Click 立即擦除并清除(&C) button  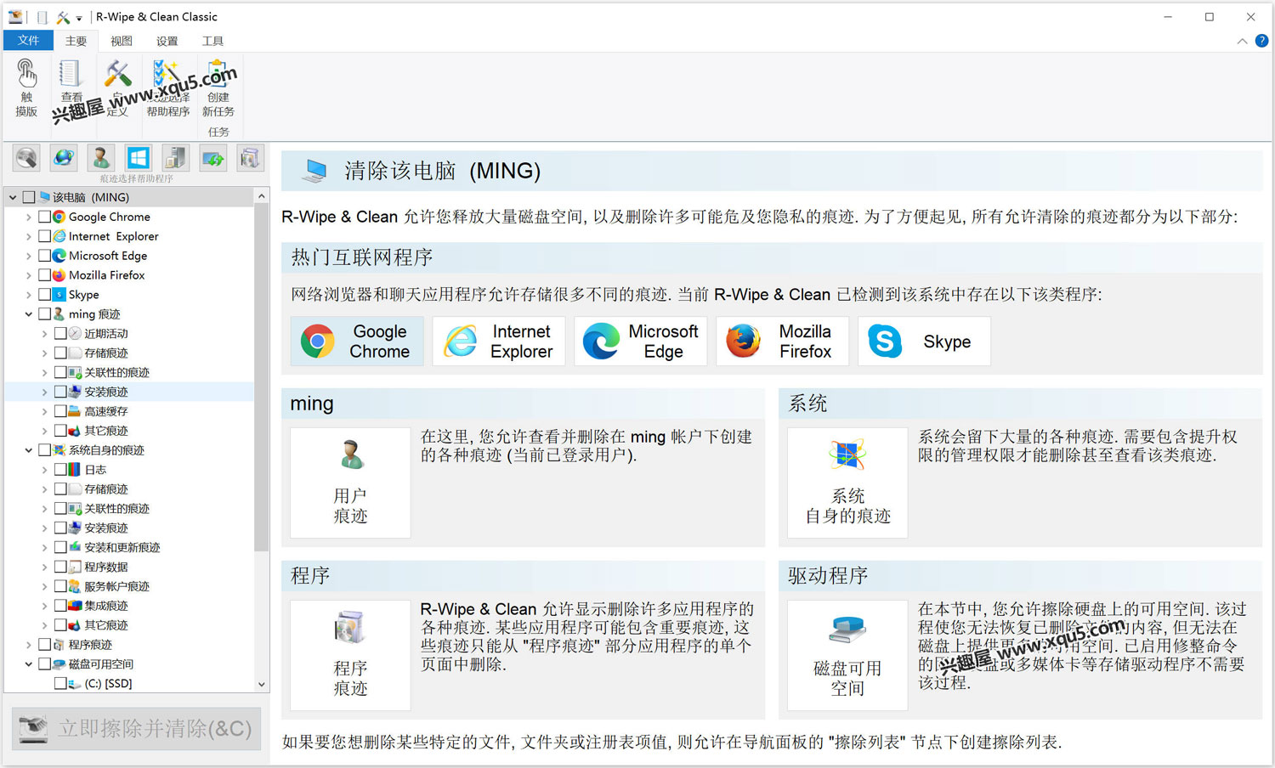137,728
